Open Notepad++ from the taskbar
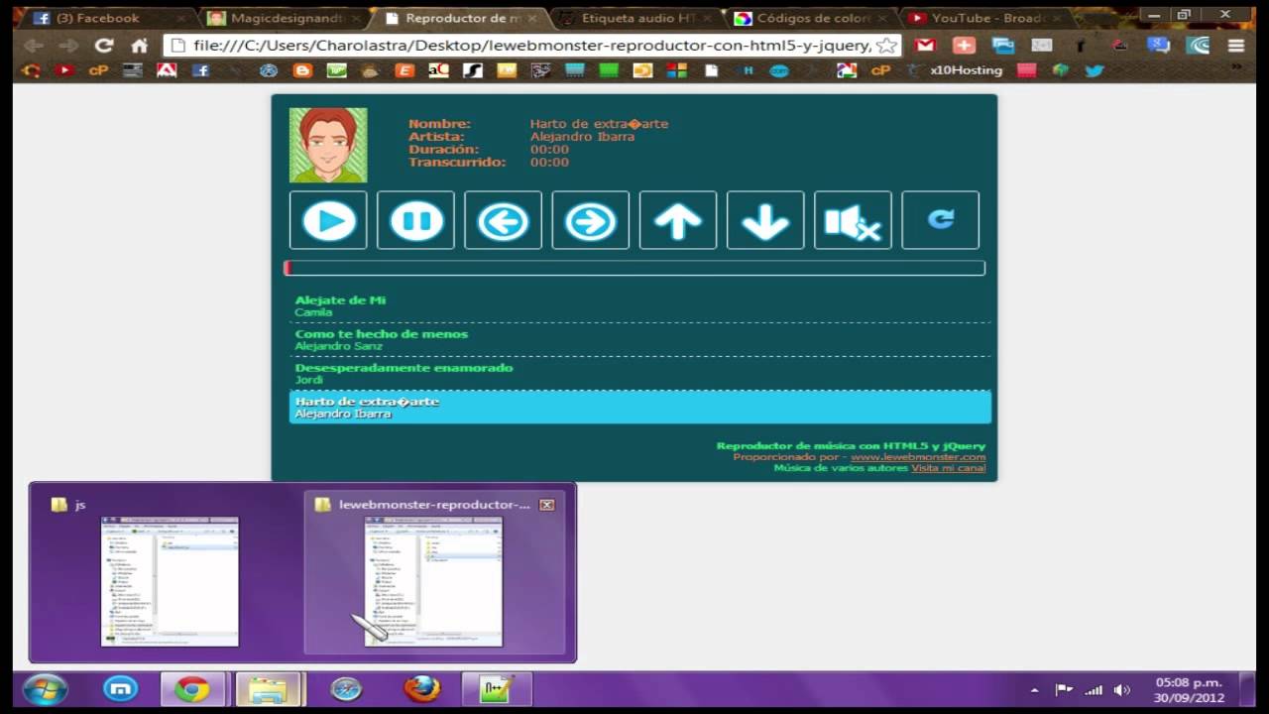 pyautogui.click(x=498, y=688)
